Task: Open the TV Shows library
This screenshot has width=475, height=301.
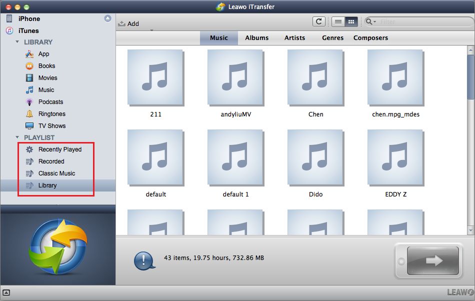Action: (51, 126)
